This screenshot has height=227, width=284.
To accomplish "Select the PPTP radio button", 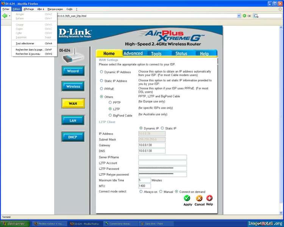I will [110, 102].
